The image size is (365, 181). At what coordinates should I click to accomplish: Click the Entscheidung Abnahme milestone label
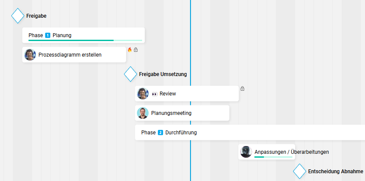[335, 171]
